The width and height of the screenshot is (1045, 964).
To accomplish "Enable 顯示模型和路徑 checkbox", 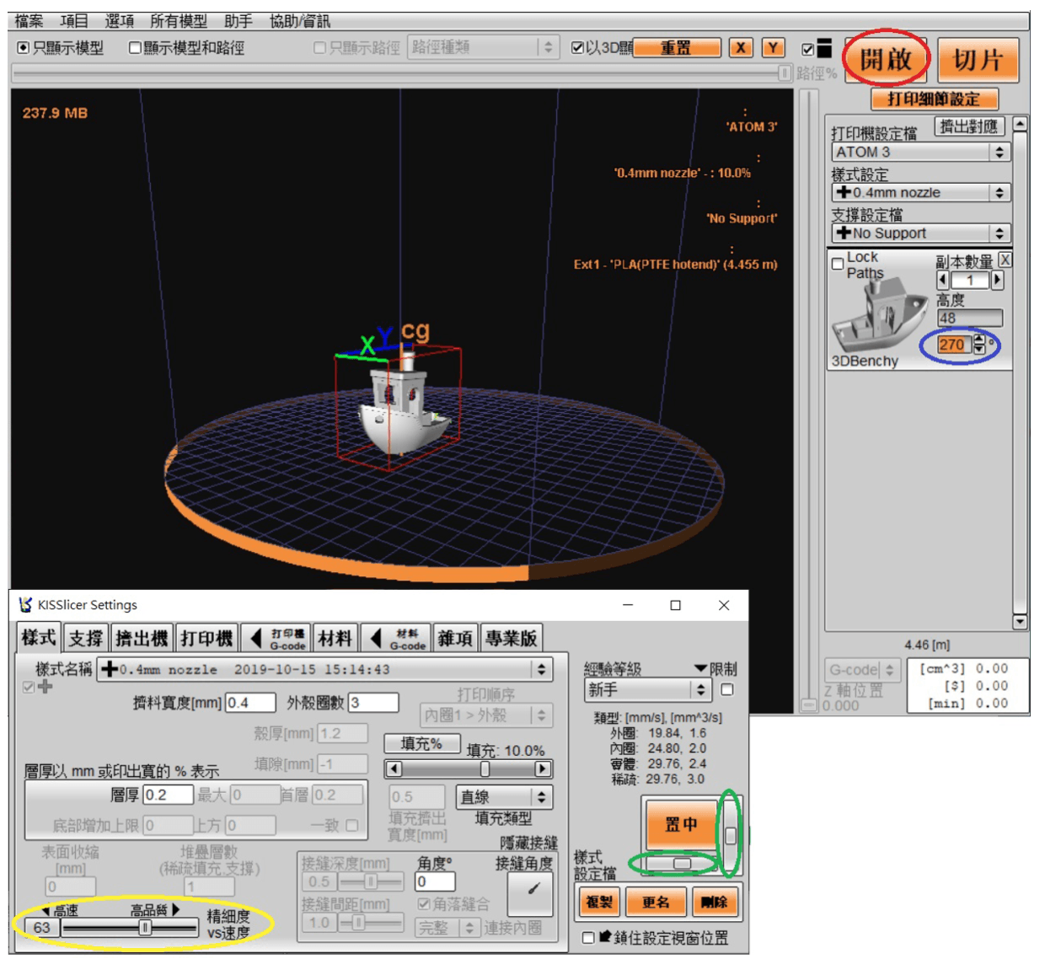I will (x=135, y=48).
